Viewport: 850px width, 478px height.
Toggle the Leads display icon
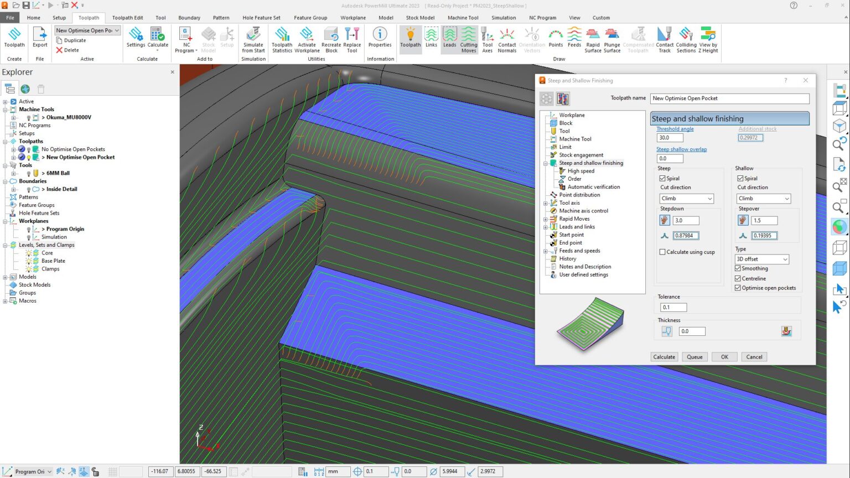coord(449,37)
